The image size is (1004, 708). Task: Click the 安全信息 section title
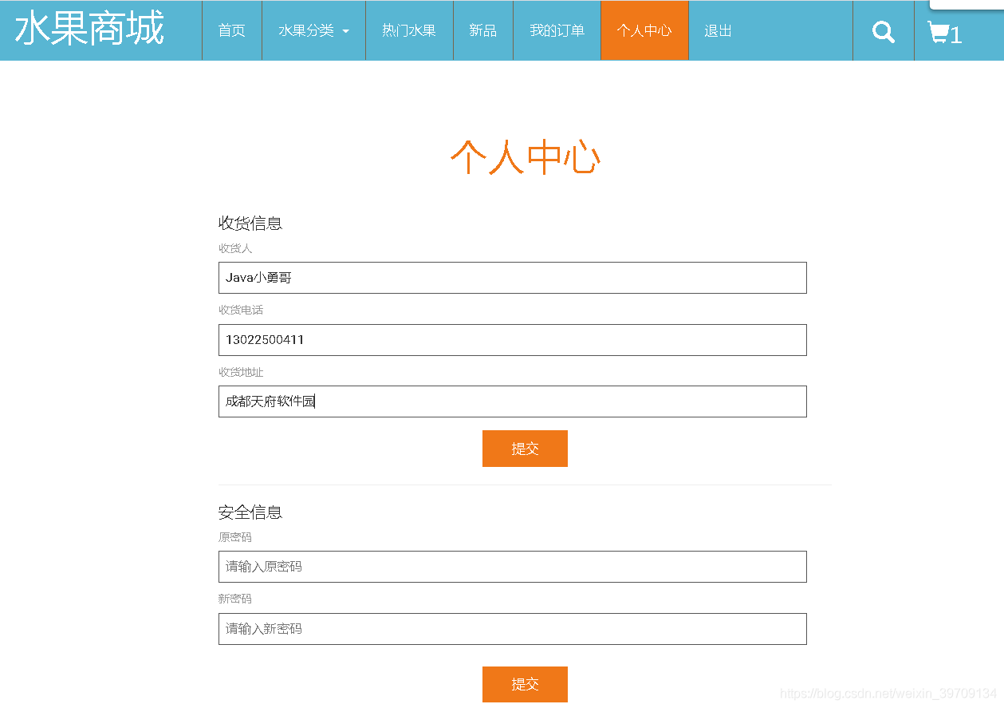(x=250, y=512)
